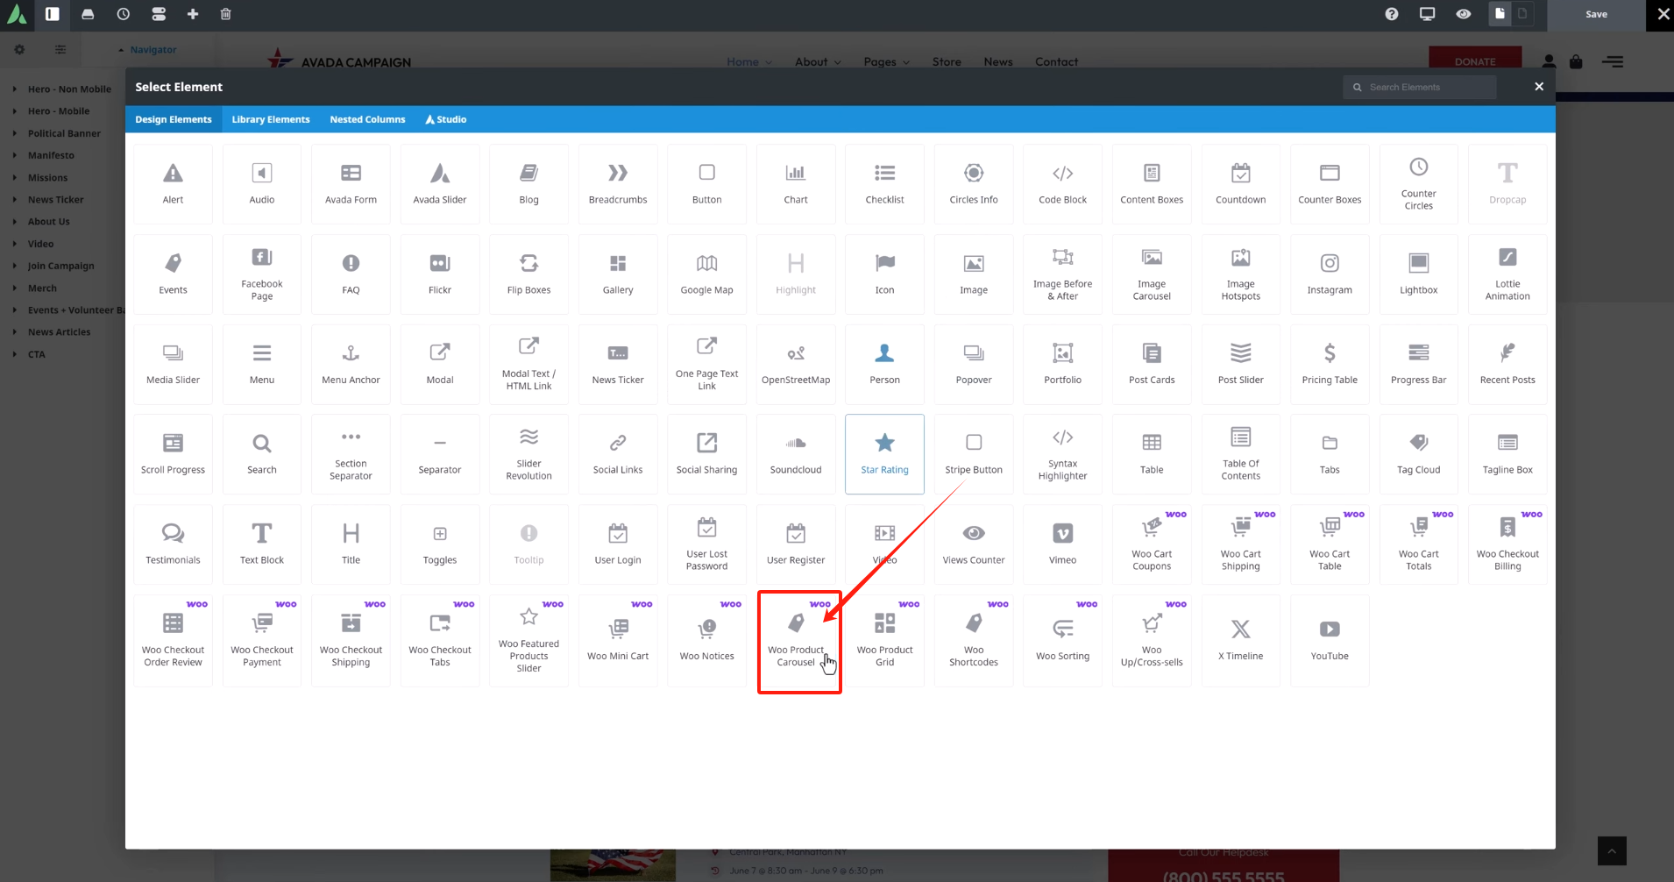Switch to desktop responsive view icon
1674x882 pixels.
point(1427,14)
